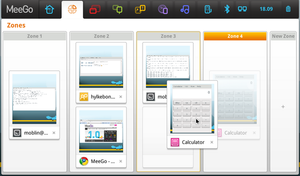Select the Zone 1 header
300x176 pixels.
coord(35,36)
